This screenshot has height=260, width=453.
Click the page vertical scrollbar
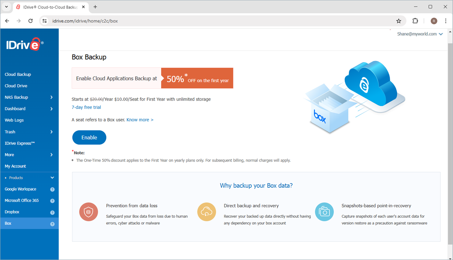coord(450,144)
